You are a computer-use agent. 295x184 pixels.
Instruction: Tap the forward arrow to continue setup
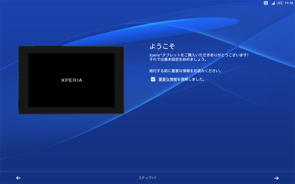(x=276, y=178)
